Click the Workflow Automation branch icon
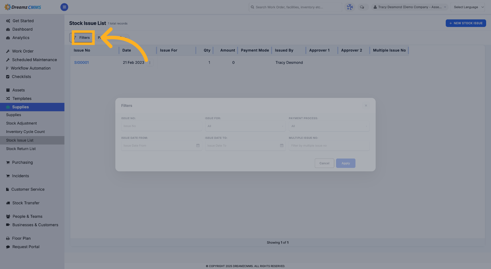 coord(7,68)
